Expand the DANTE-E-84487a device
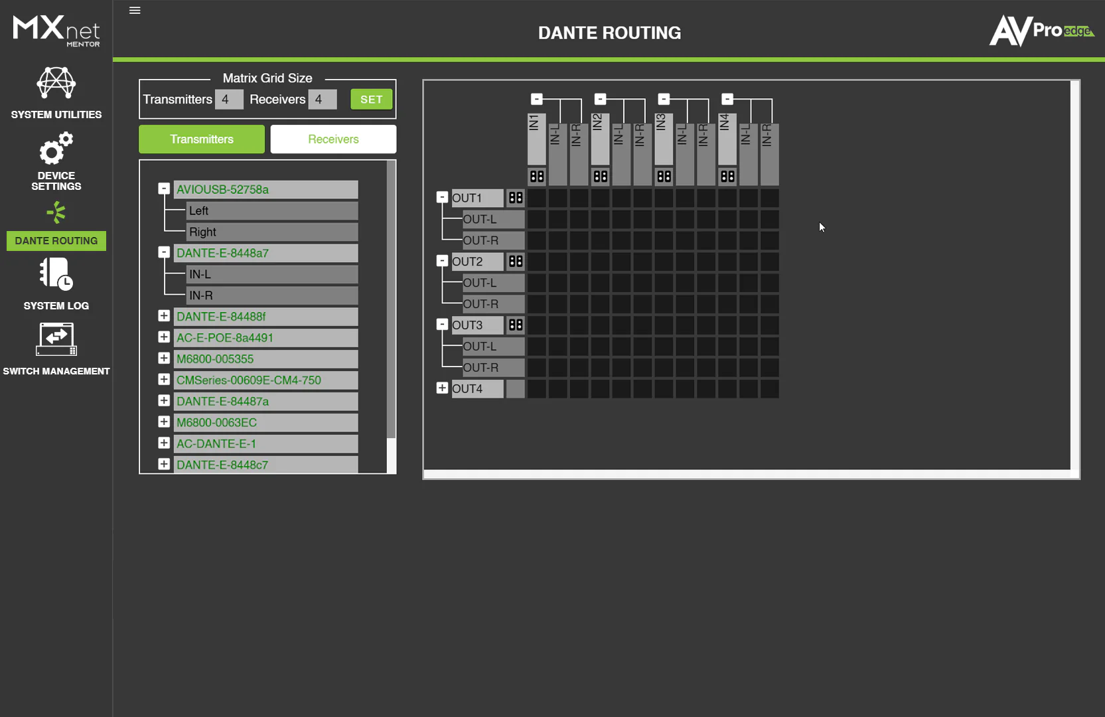 (164, 400)
